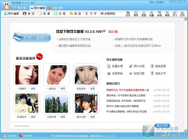Click the scrollbar down arrow

[x=185, y=131]
